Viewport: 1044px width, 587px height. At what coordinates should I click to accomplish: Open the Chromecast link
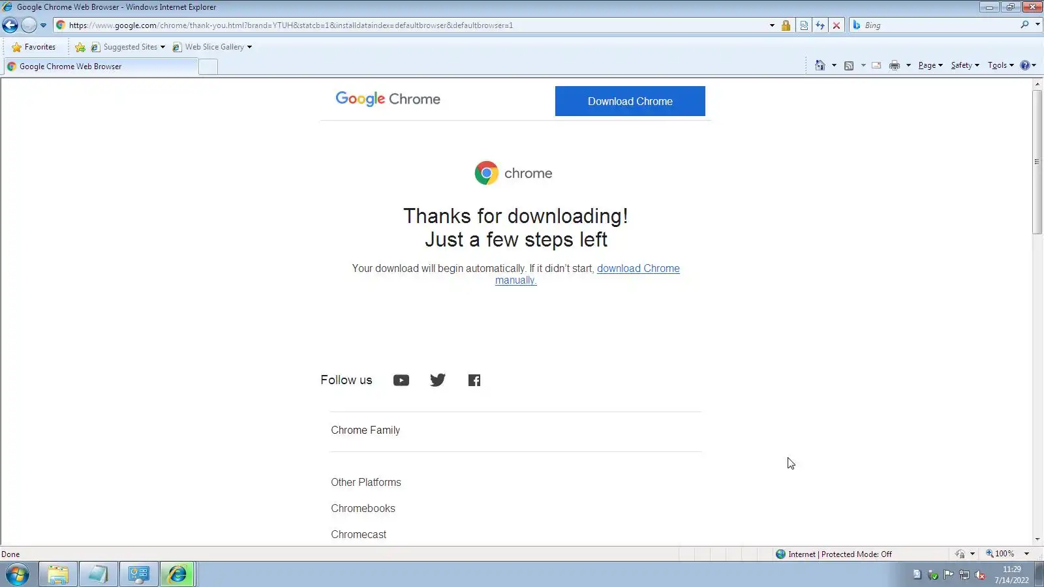(x=358, y=535)
